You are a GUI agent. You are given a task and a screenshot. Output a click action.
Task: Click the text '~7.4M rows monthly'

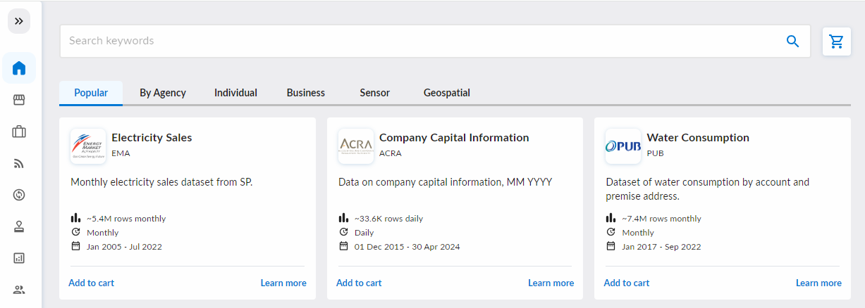pos(662,219)
